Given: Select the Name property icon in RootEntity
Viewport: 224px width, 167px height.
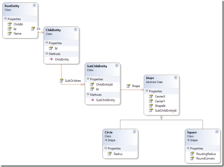Looking at the screenshot, I should click(x=9, y=34).
